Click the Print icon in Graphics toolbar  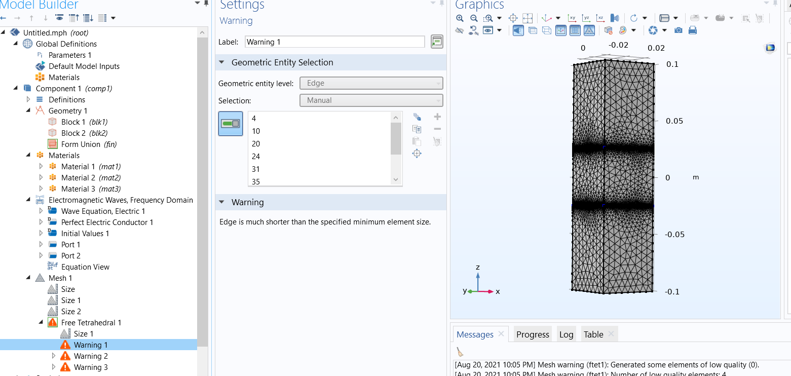click(x=693, y=30)
